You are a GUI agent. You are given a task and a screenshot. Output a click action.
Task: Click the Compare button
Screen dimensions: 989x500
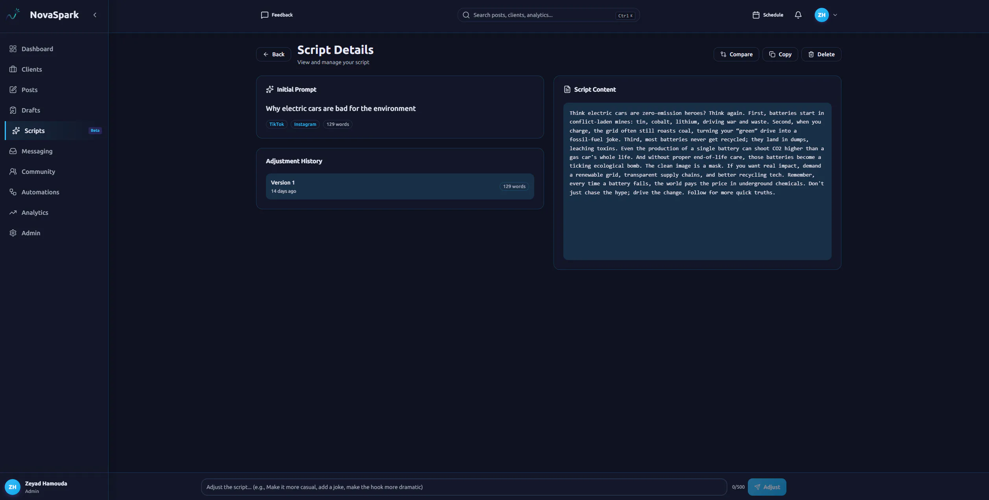pyautogui.click(x=736, y=54)
